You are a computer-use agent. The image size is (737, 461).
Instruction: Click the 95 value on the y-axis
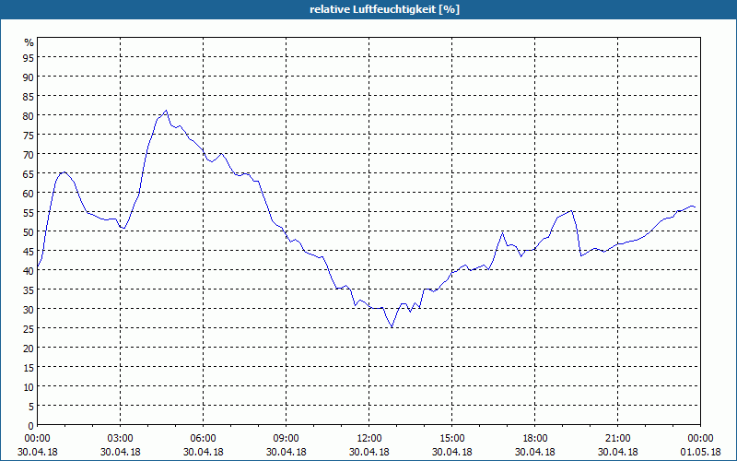(x=29, y=57)
